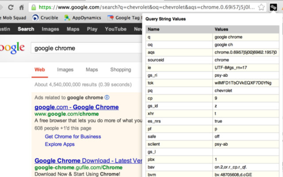Select the xhr parameter name
This screenshot has height=177, width=283.
151,113
